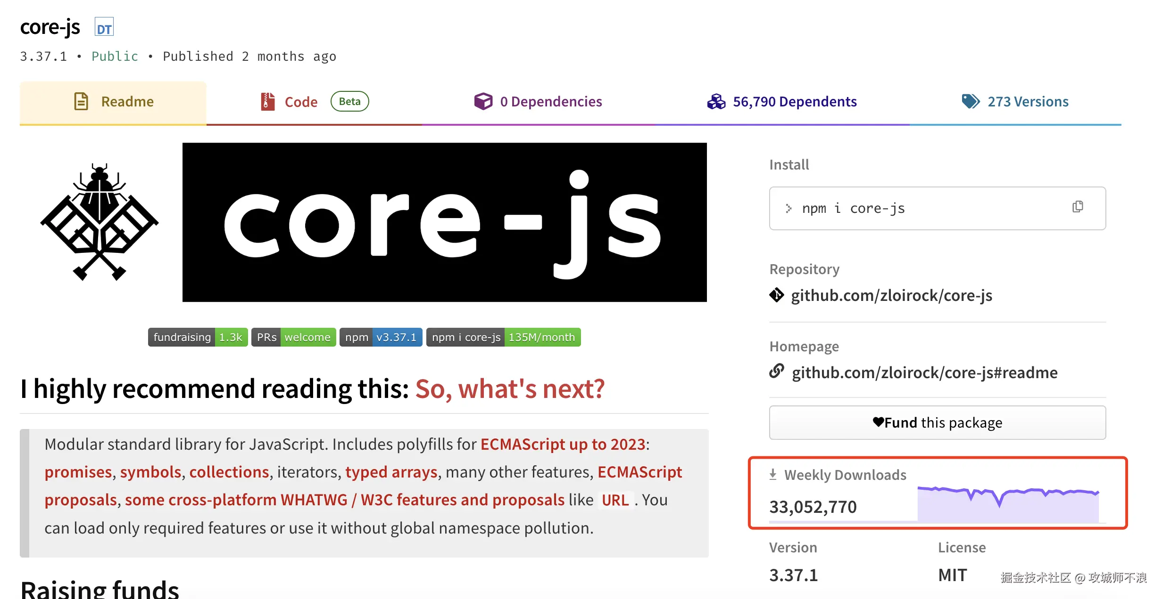Visit the github.com/zloirock/core-js repository link
Viewport: 1162px width, 599px height.
point(891,296)
